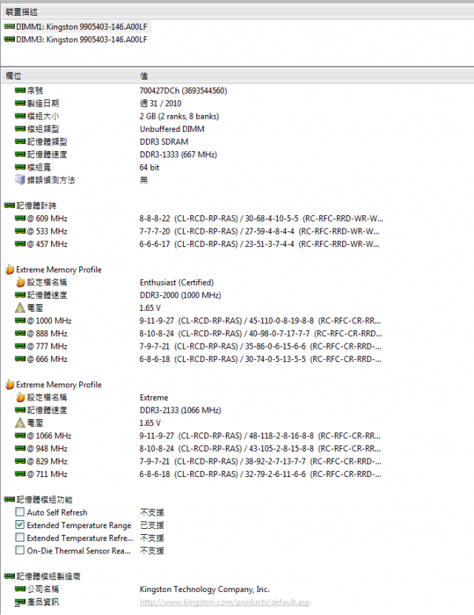
Task: Click the flame icon of Enthusiast Extreme Memory Profile
Action: tap(10, 269)
